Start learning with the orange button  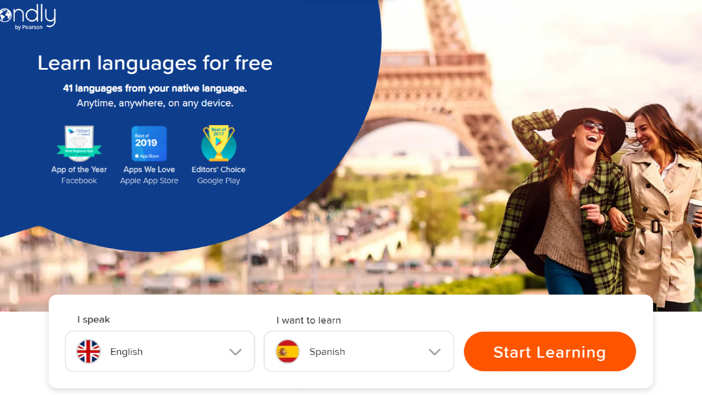click(x=550, y=352)
